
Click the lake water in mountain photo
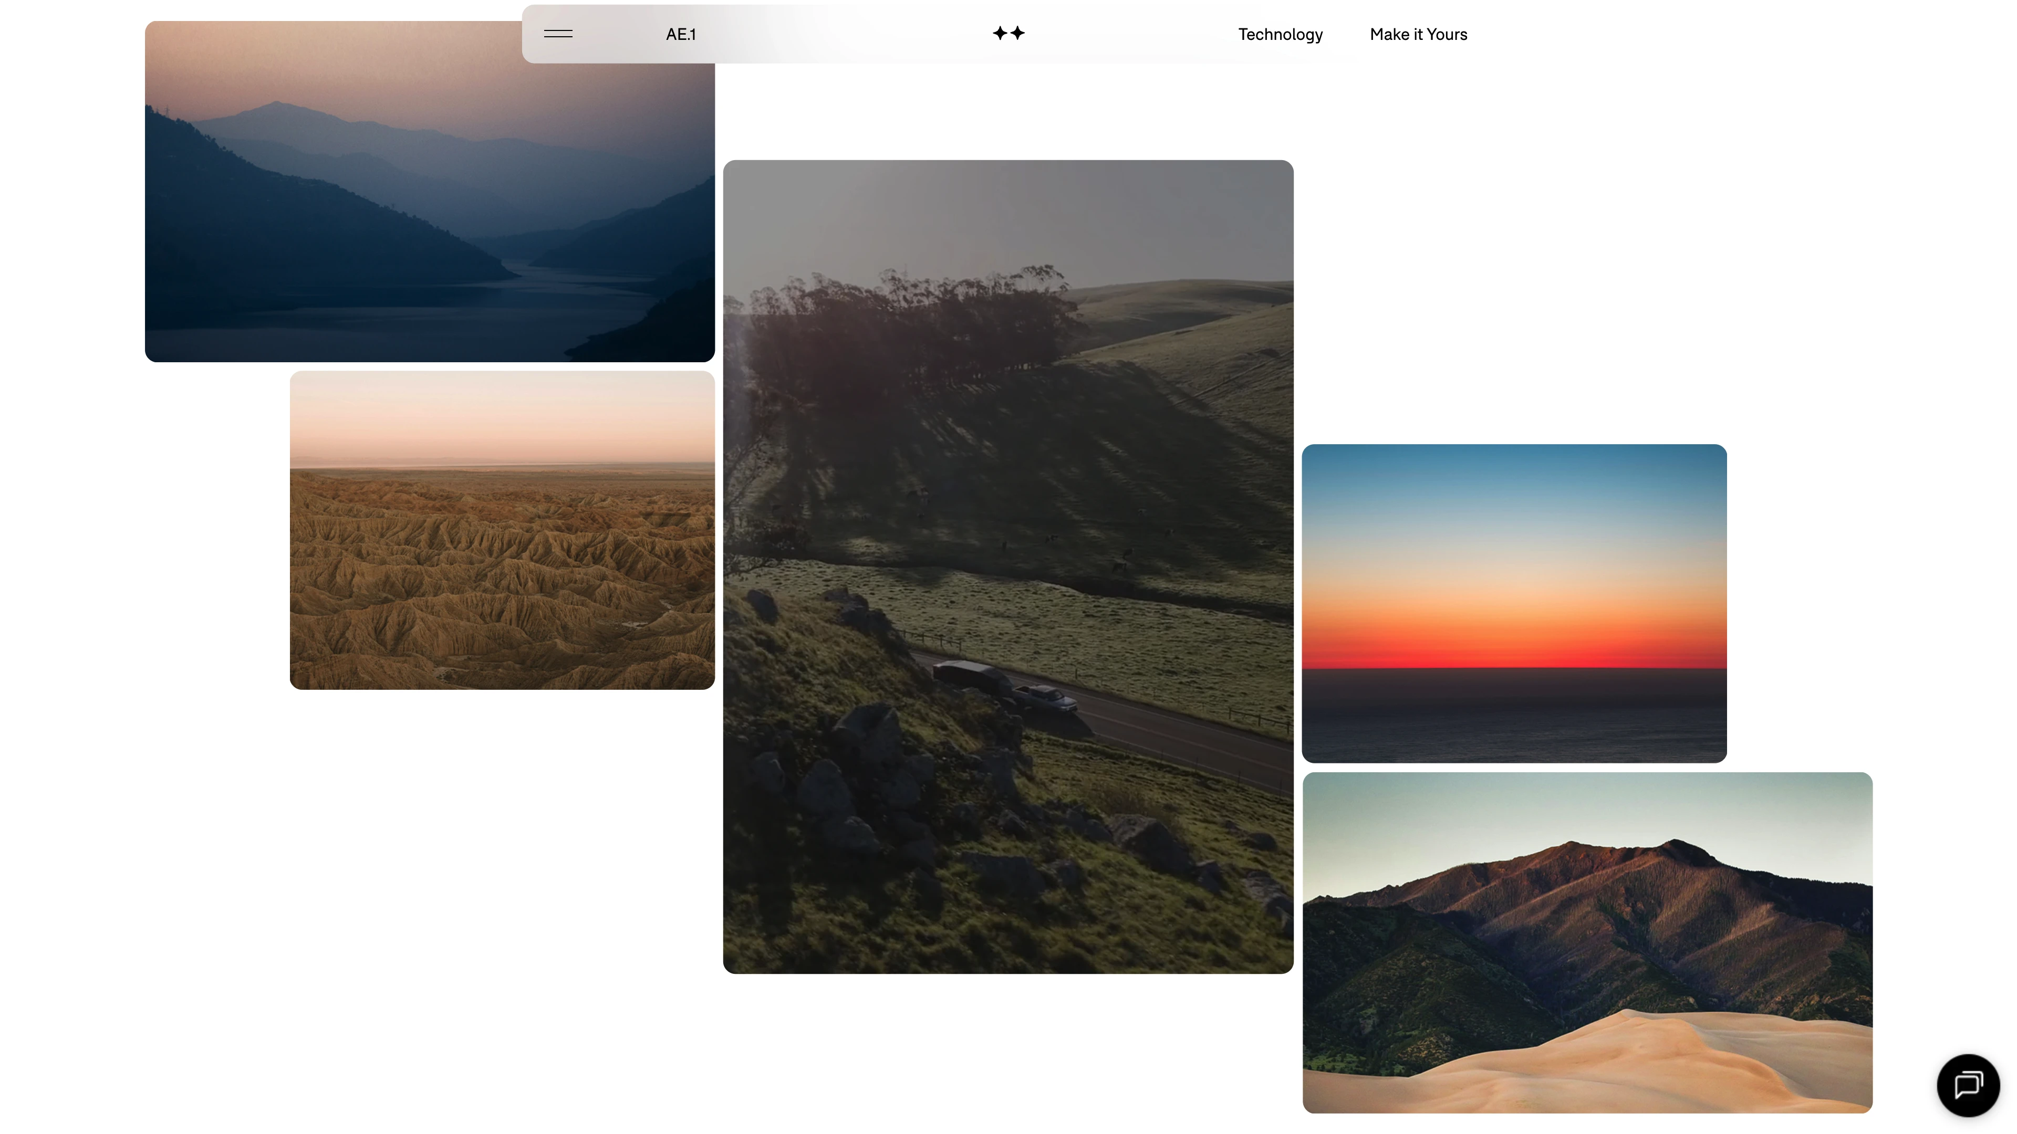coord(470,321)
